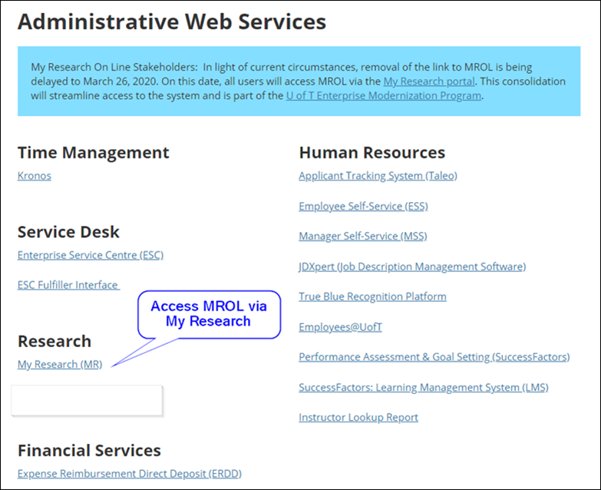The width and height of the screenshot is (601, 490).
Task: Open SuccessFactors: Learning Management System (LMS) link
Action: (424, 388)
